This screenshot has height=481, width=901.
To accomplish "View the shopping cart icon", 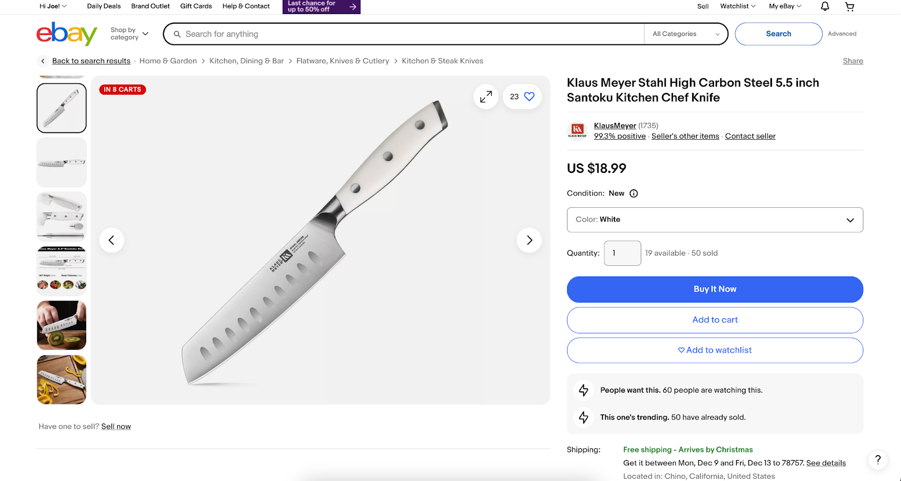I will pyautogui.click(x=849, y=6).
